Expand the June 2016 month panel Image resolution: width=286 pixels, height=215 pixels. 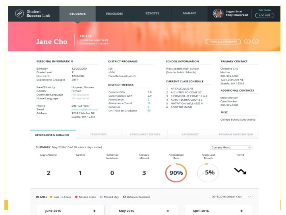(94, 211)
